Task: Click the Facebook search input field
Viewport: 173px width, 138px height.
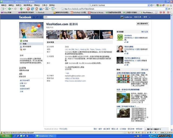Action: point(66,17)
